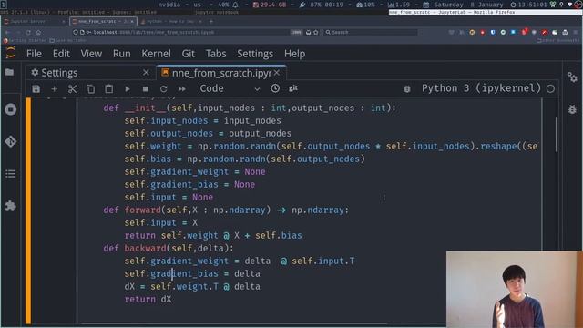
Task: Click the kernel status circle indicator
Action: pos(550,89)
